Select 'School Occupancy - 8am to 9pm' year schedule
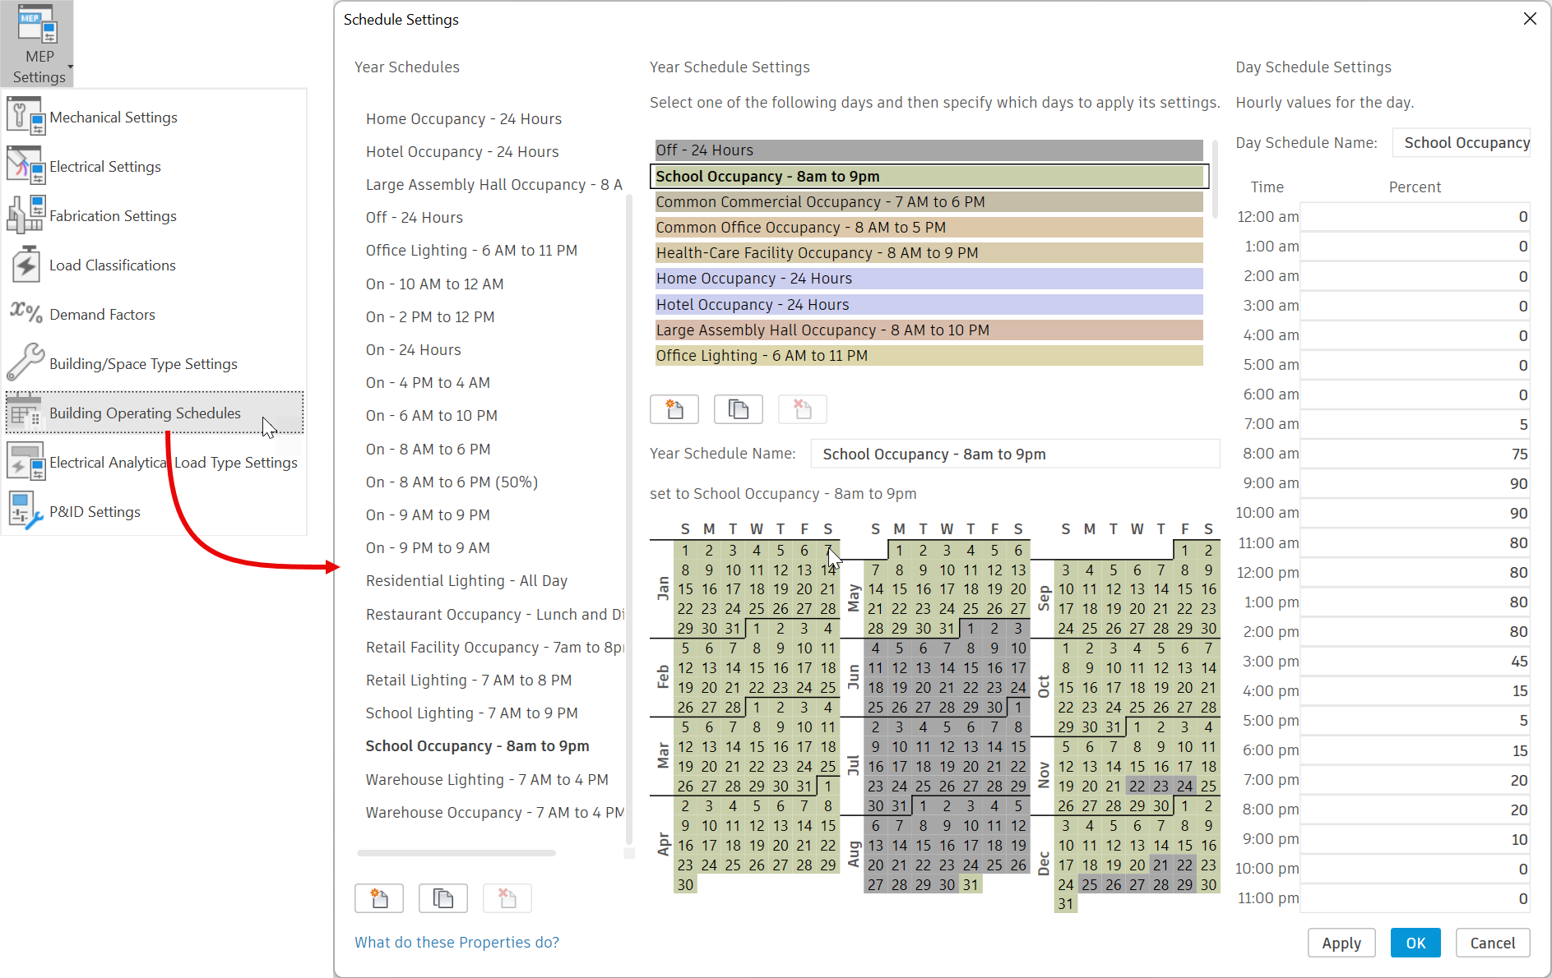Screen dimensions: 1552x978 (477, 746)
